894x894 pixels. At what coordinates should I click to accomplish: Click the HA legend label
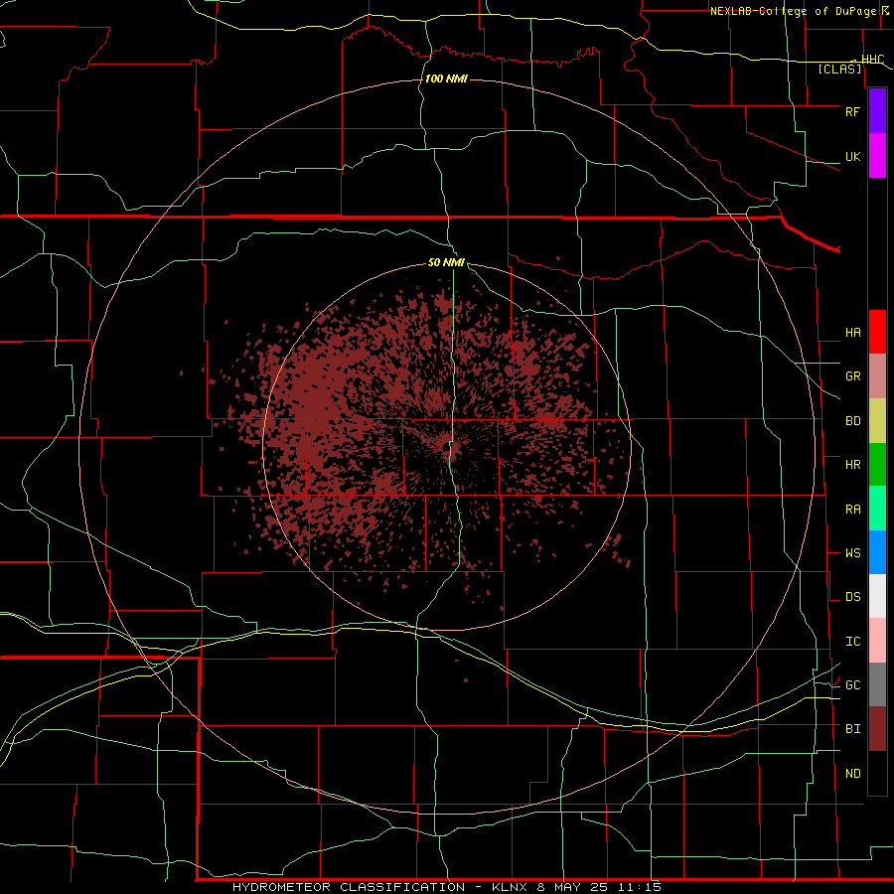[x=852, y=332]
